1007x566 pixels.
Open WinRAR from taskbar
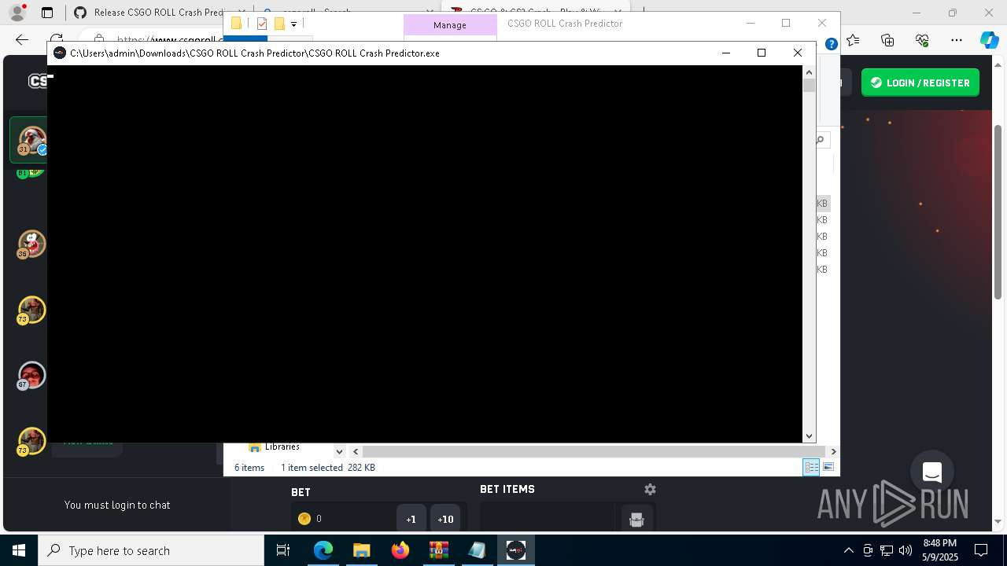tap(438, 550)
